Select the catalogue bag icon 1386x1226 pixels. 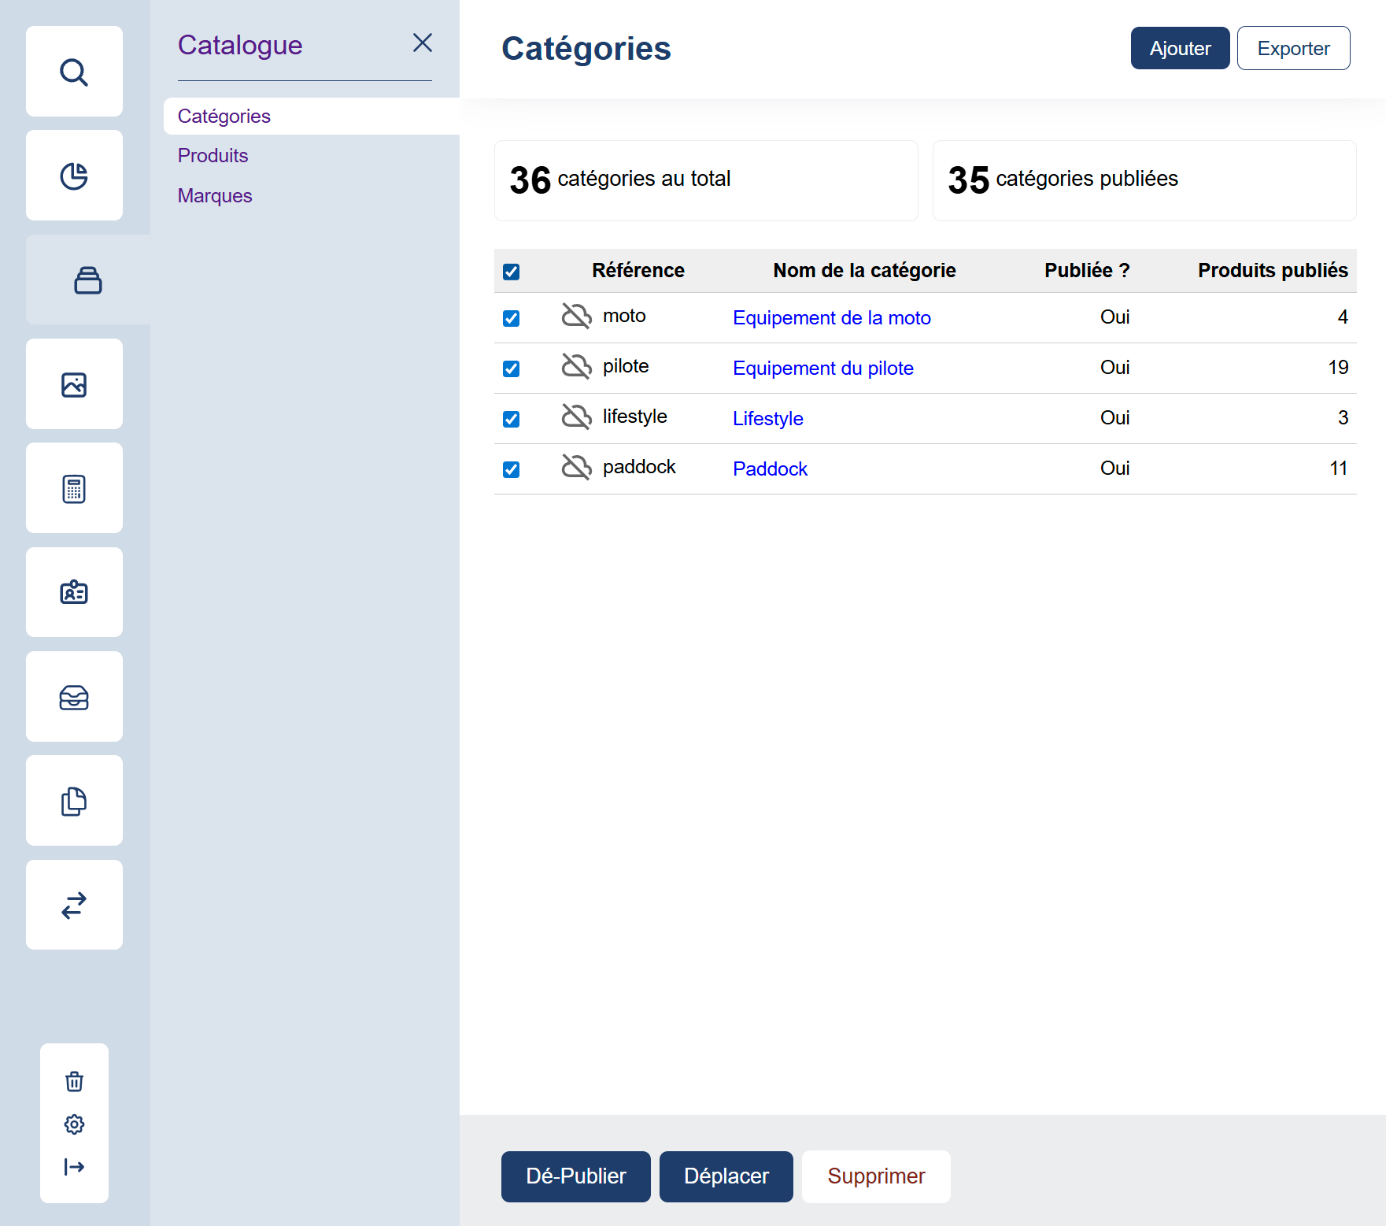click(x=87, y=280)
